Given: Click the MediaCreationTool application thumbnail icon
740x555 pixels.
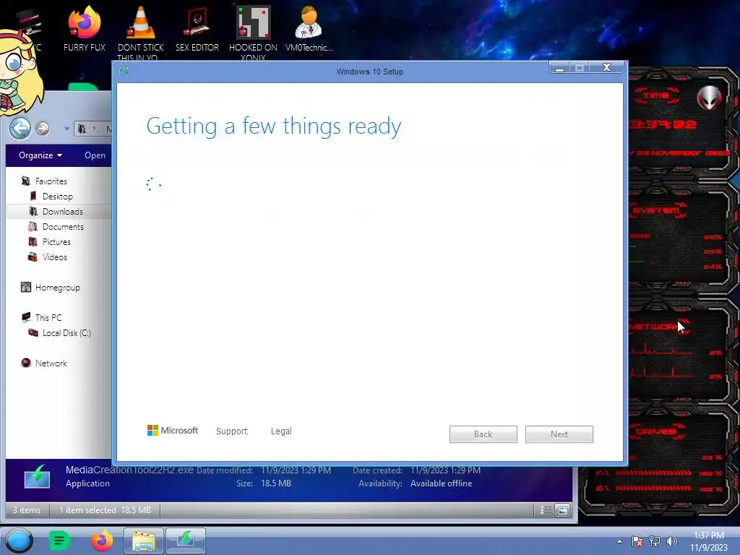Looking at the screenshot, I should pos(38,477).
